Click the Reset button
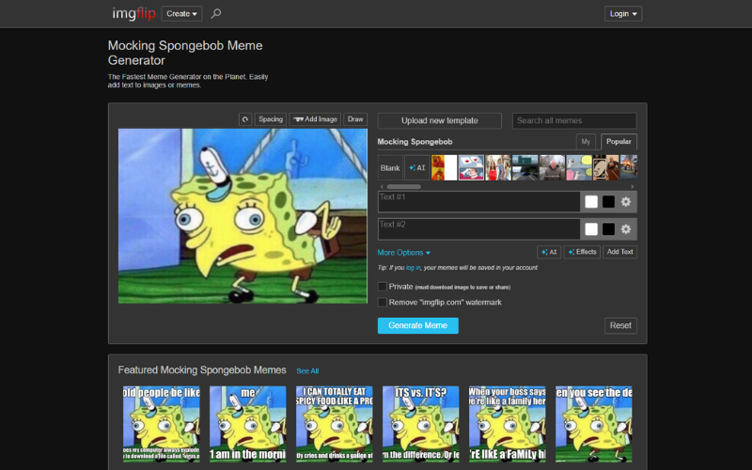Screen dimensions: 752x470 tap(620, 325)
